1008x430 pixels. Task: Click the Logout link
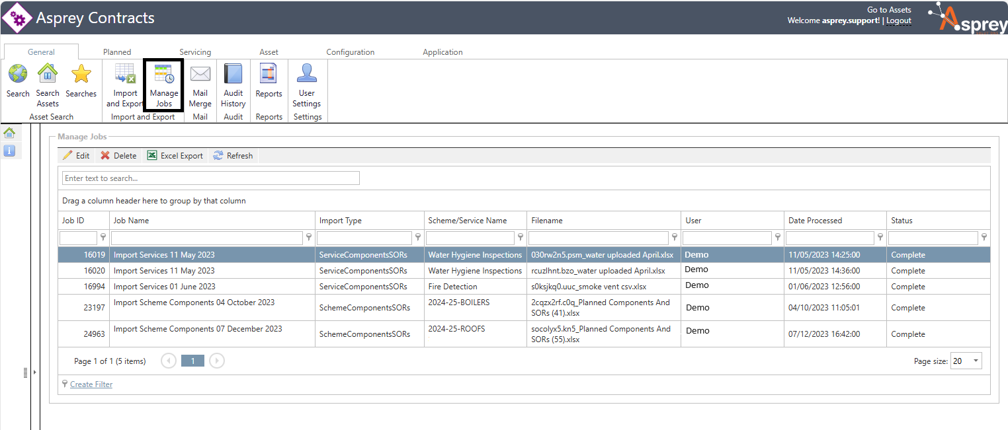(x=898, y=20)
